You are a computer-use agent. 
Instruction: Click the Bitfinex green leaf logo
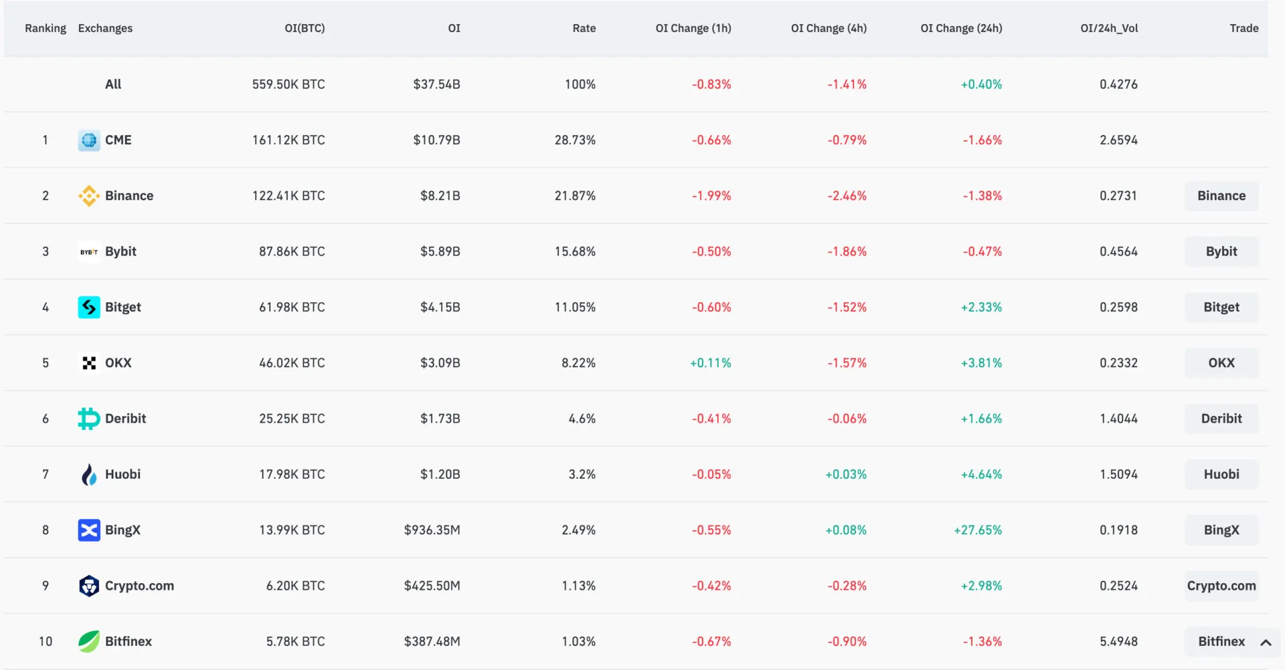[89, 641]
